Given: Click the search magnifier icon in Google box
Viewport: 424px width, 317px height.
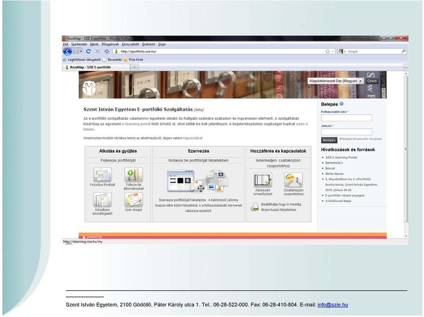Looking at the screenshot, I should pos(403,51).
